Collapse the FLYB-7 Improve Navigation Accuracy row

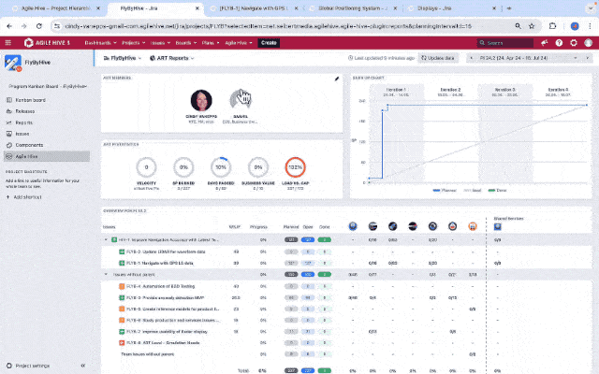coord(106,240)
